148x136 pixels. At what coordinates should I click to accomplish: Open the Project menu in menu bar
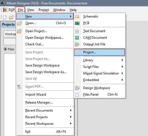tap(44, 10)
